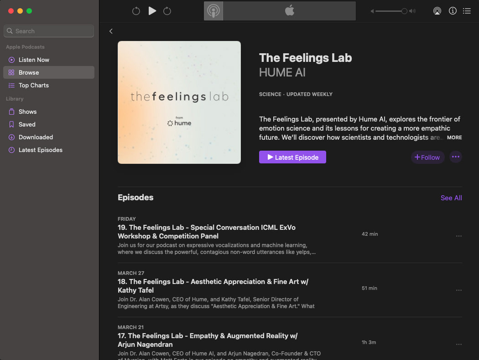
Task: Play the Latest Episode
Action: click(292, 157)
